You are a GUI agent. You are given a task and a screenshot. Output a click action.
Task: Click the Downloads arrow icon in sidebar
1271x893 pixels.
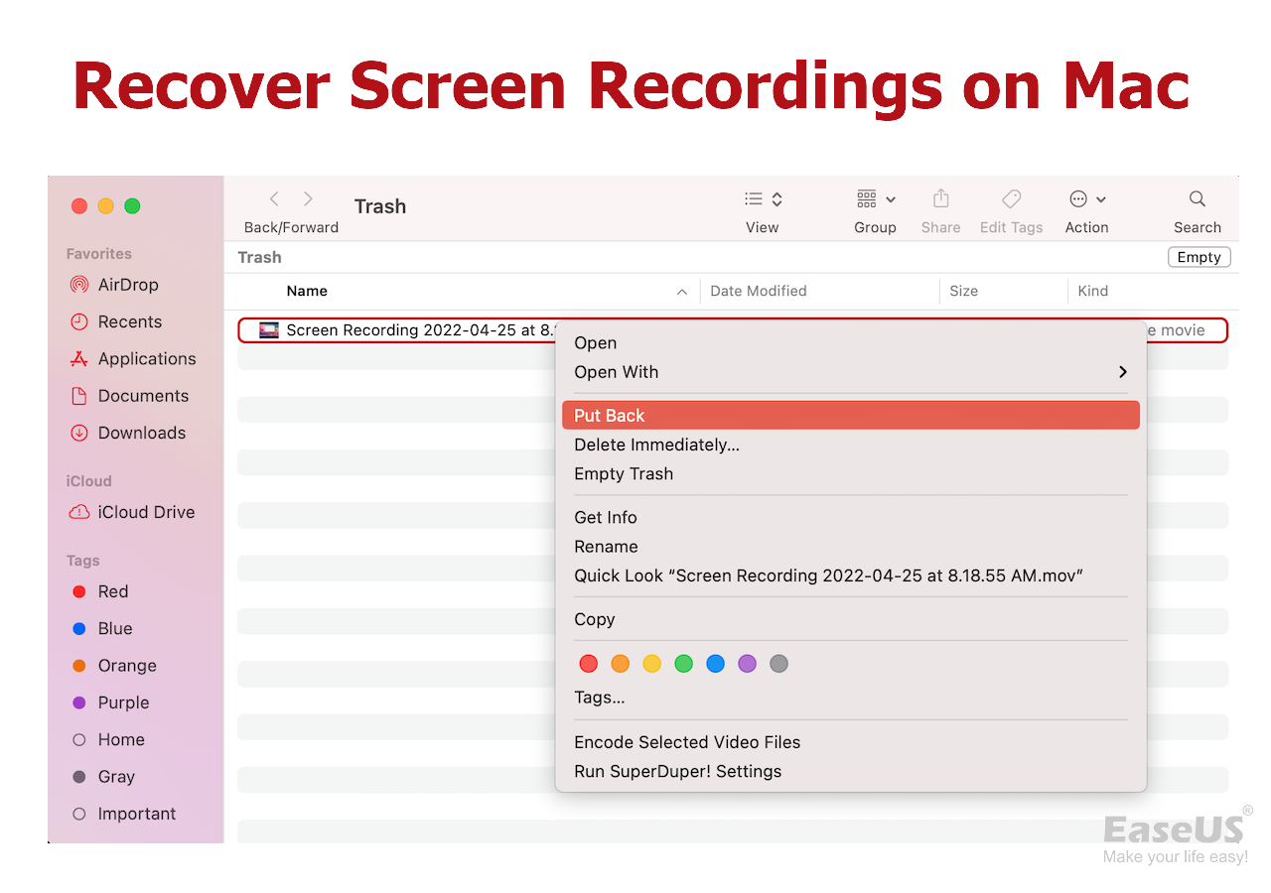tap(79, 433)
